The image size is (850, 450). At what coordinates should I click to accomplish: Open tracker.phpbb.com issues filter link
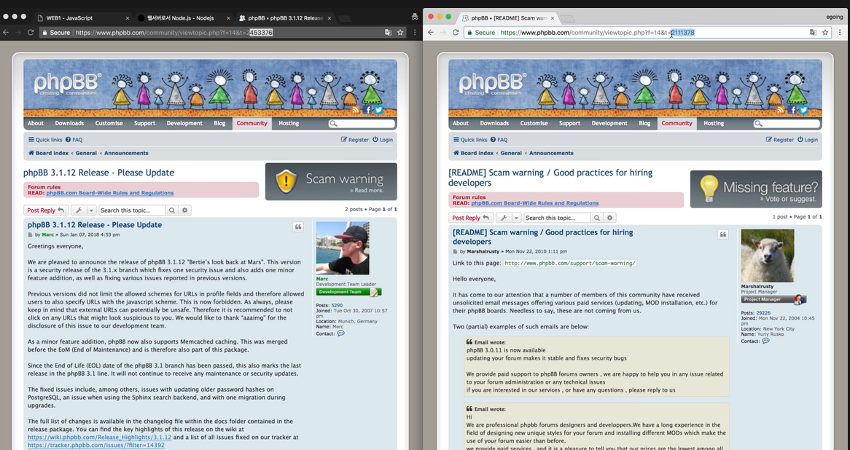pos(96,445)
